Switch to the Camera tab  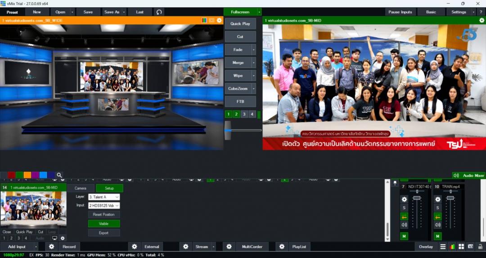81,188
